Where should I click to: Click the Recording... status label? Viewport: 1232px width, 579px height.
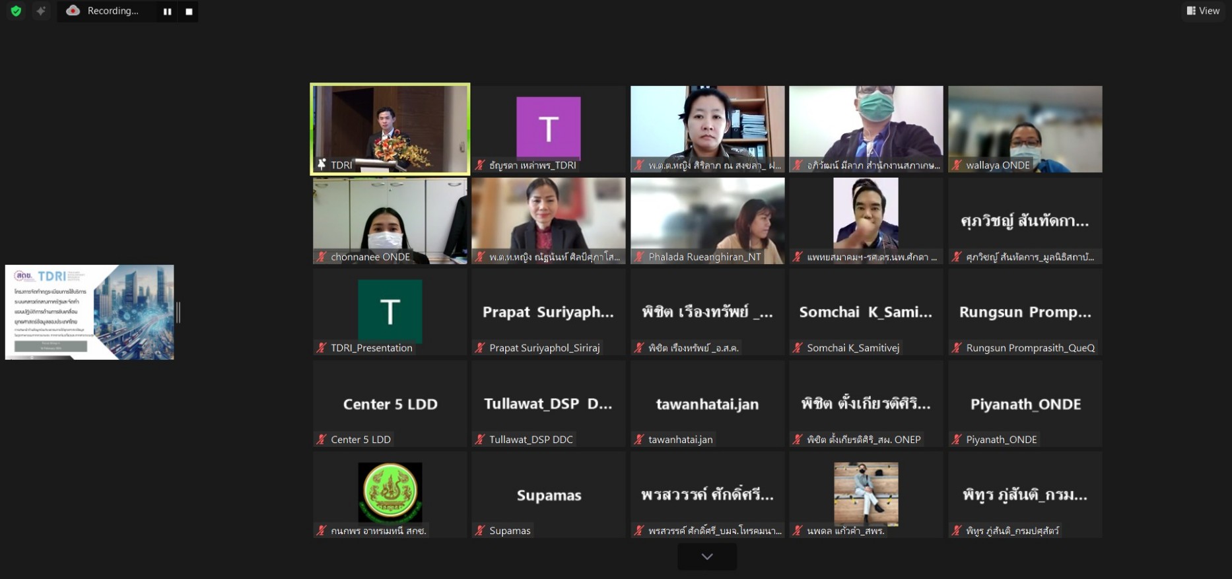click(x=113, y=11)
